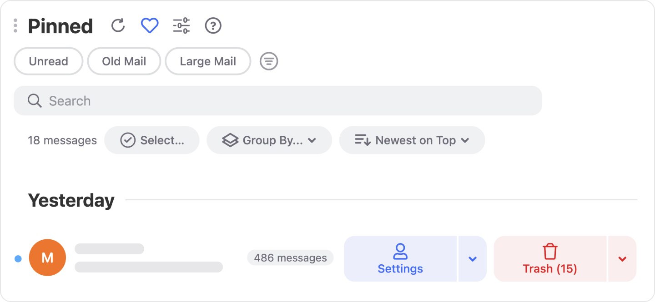Toggle the Large Mail filter
655x302 pixels.
point(208,61)
